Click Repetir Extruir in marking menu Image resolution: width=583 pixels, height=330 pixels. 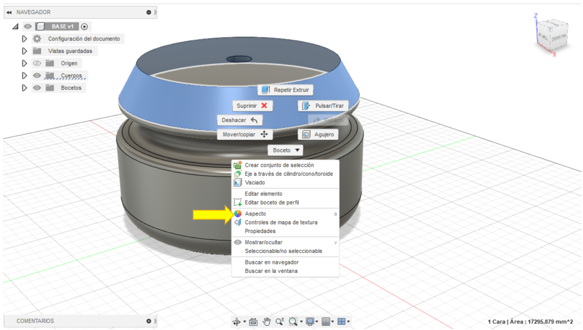[286, 90]
